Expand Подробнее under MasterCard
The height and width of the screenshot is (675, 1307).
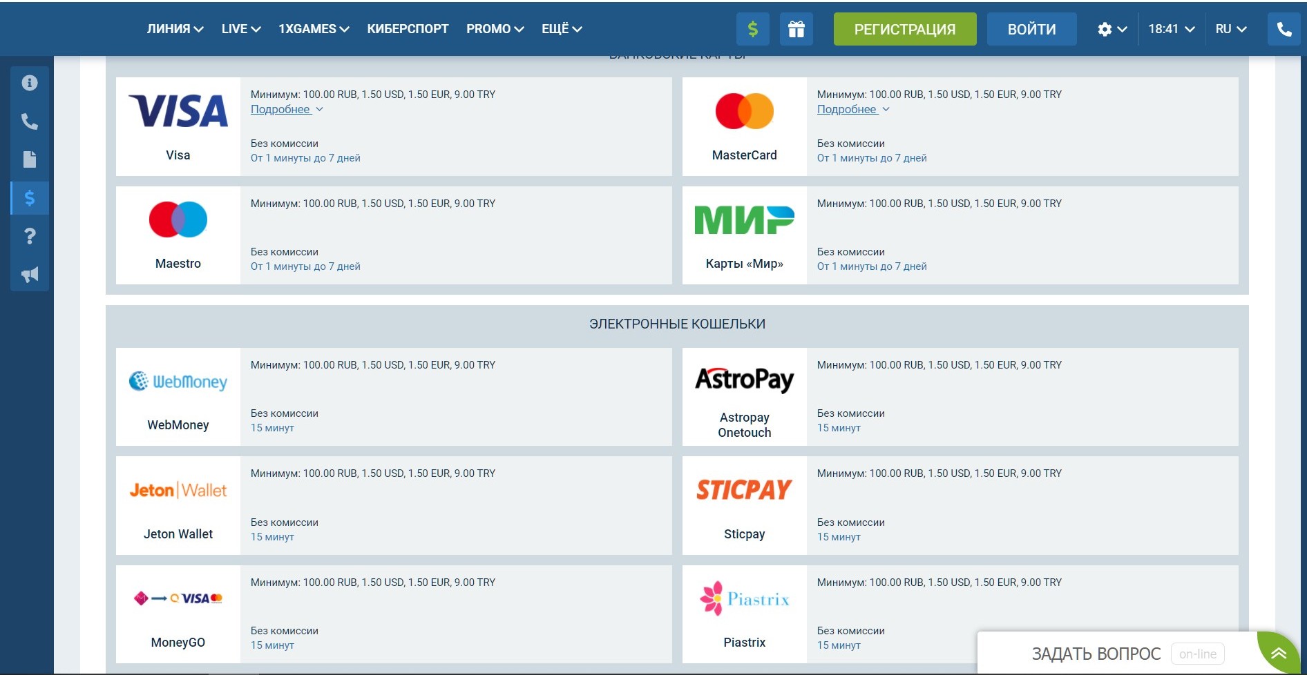pos(853,109)
